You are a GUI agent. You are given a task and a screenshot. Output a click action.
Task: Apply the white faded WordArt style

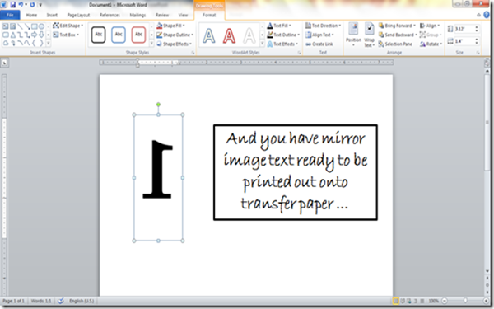(249, 35)
